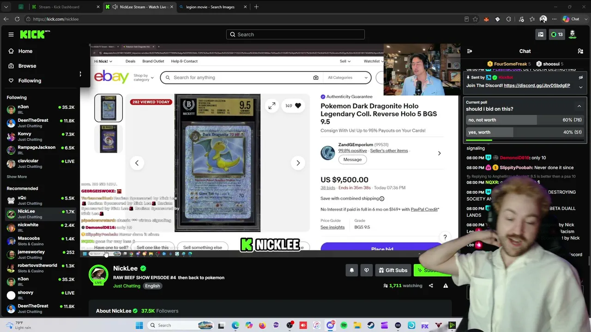The image size is (591, 332).
Task: Open the Discord invite link in chat
Action: point(537,86)
